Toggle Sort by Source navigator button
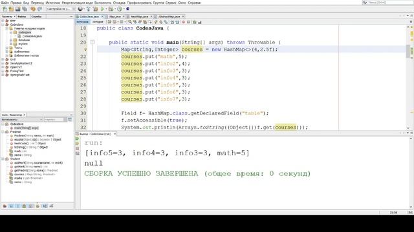 point(51,206)
